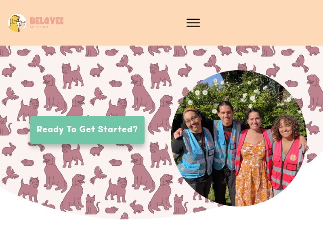Click the Ready To Get Started? button
The image size is (323, 242).
pyautogui.click(x=87, y=129)
